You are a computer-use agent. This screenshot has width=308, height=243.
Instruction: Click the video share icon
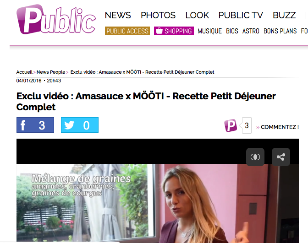(280, 157)
